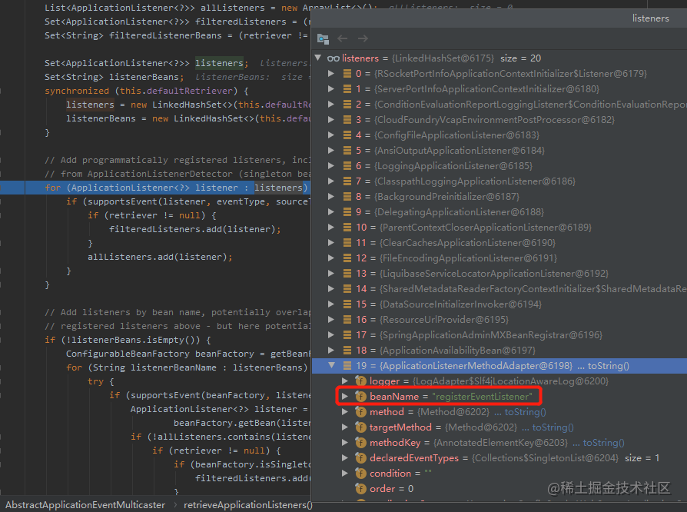The image size is (687, 512).
Task: Click the field icon next to logger
Action: pyautogui.click(x=360, y=381)
